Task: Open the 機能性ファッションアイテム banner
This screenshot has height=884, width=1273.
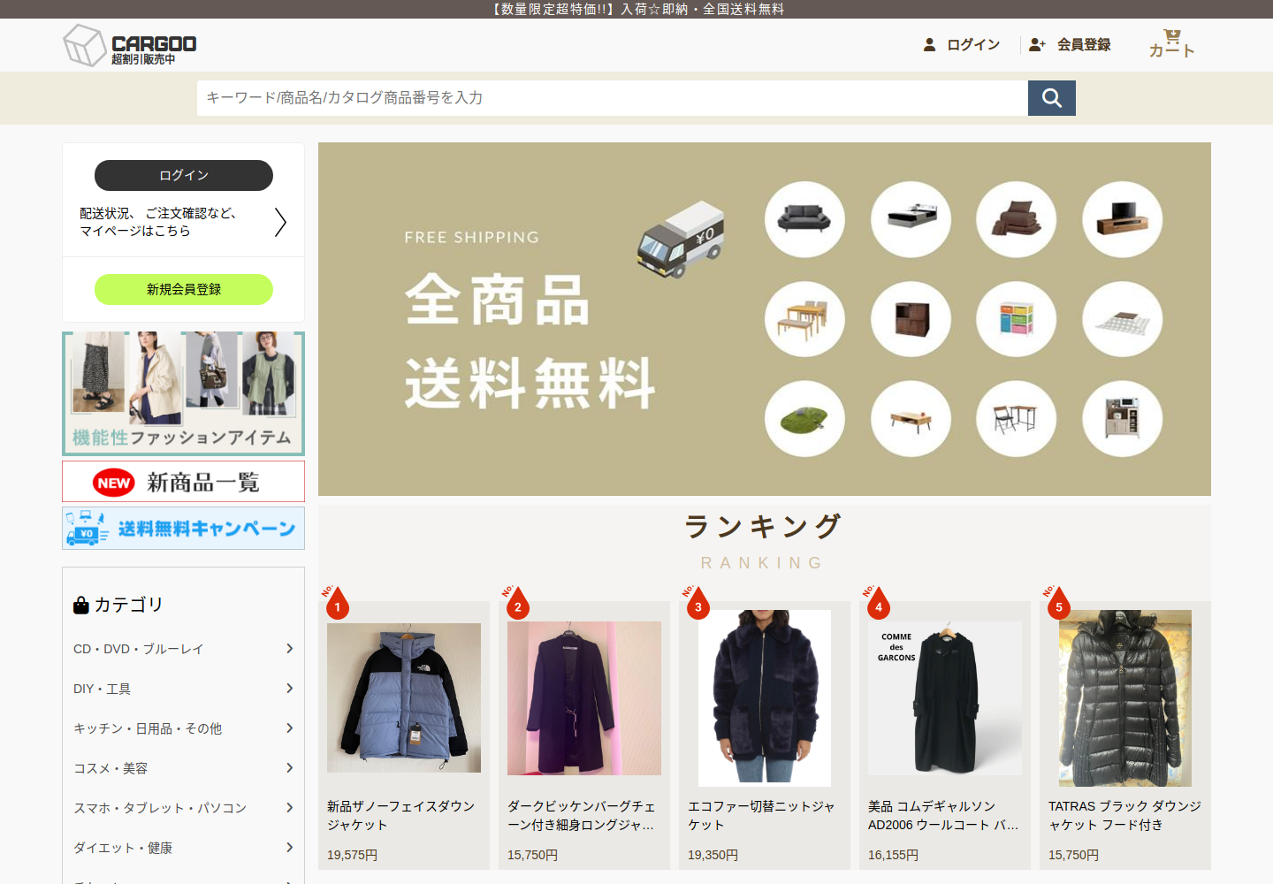Action: point(184,393)
